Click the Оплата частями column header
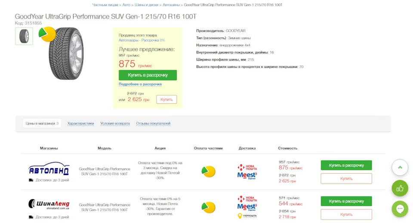Image resolution: width=413 pixels, height=223 pixels. coord(208,148)
